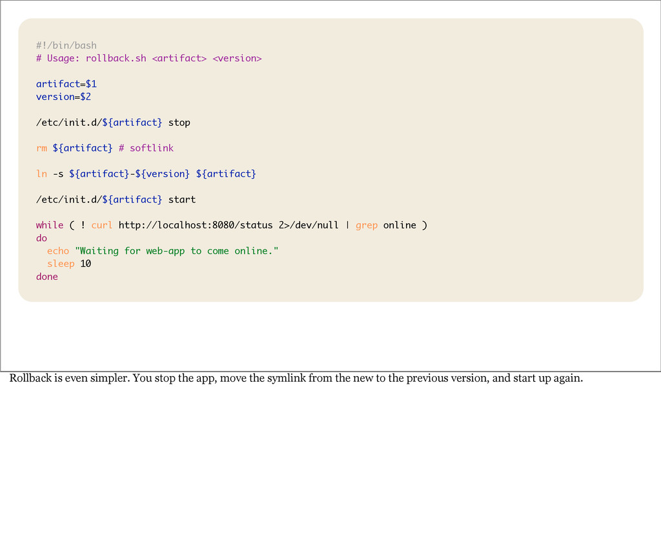Select the string "Waiting for web-app to come online."
The width and height of the screenshot is (661, 556).
click(x=177, y=251)
